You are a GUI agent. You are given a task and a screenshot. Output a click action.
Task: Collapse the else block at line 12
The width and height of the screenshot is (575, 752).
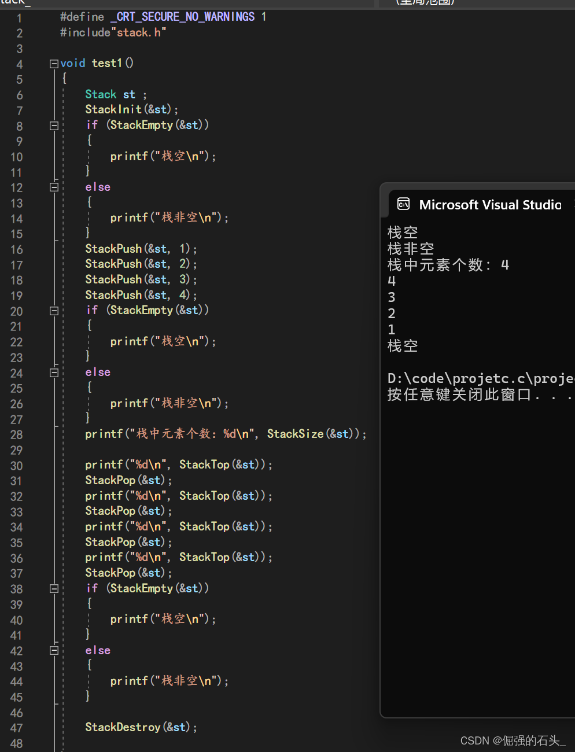click(54, 187)
